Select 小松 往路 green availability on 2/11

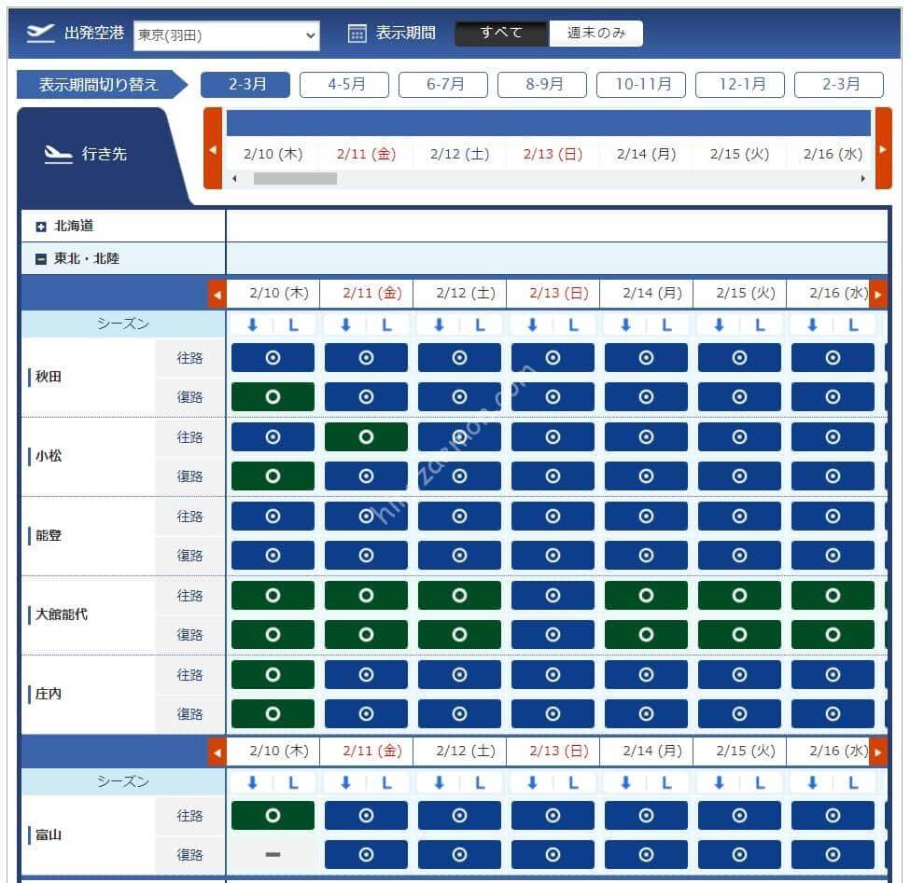[366, 437]
